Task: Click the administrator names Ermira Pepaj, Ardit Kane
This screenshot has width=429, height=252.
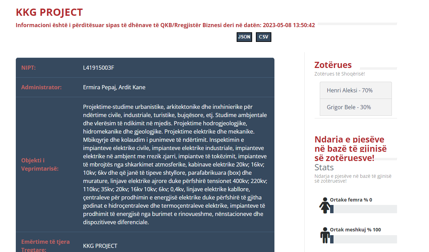Action: [114, 87]
